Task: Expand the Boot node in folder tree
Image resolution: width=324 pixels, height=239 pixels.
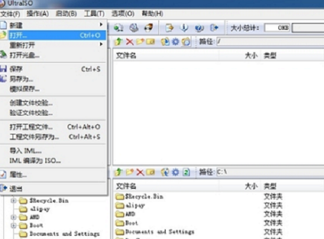Action: point(13,225)
